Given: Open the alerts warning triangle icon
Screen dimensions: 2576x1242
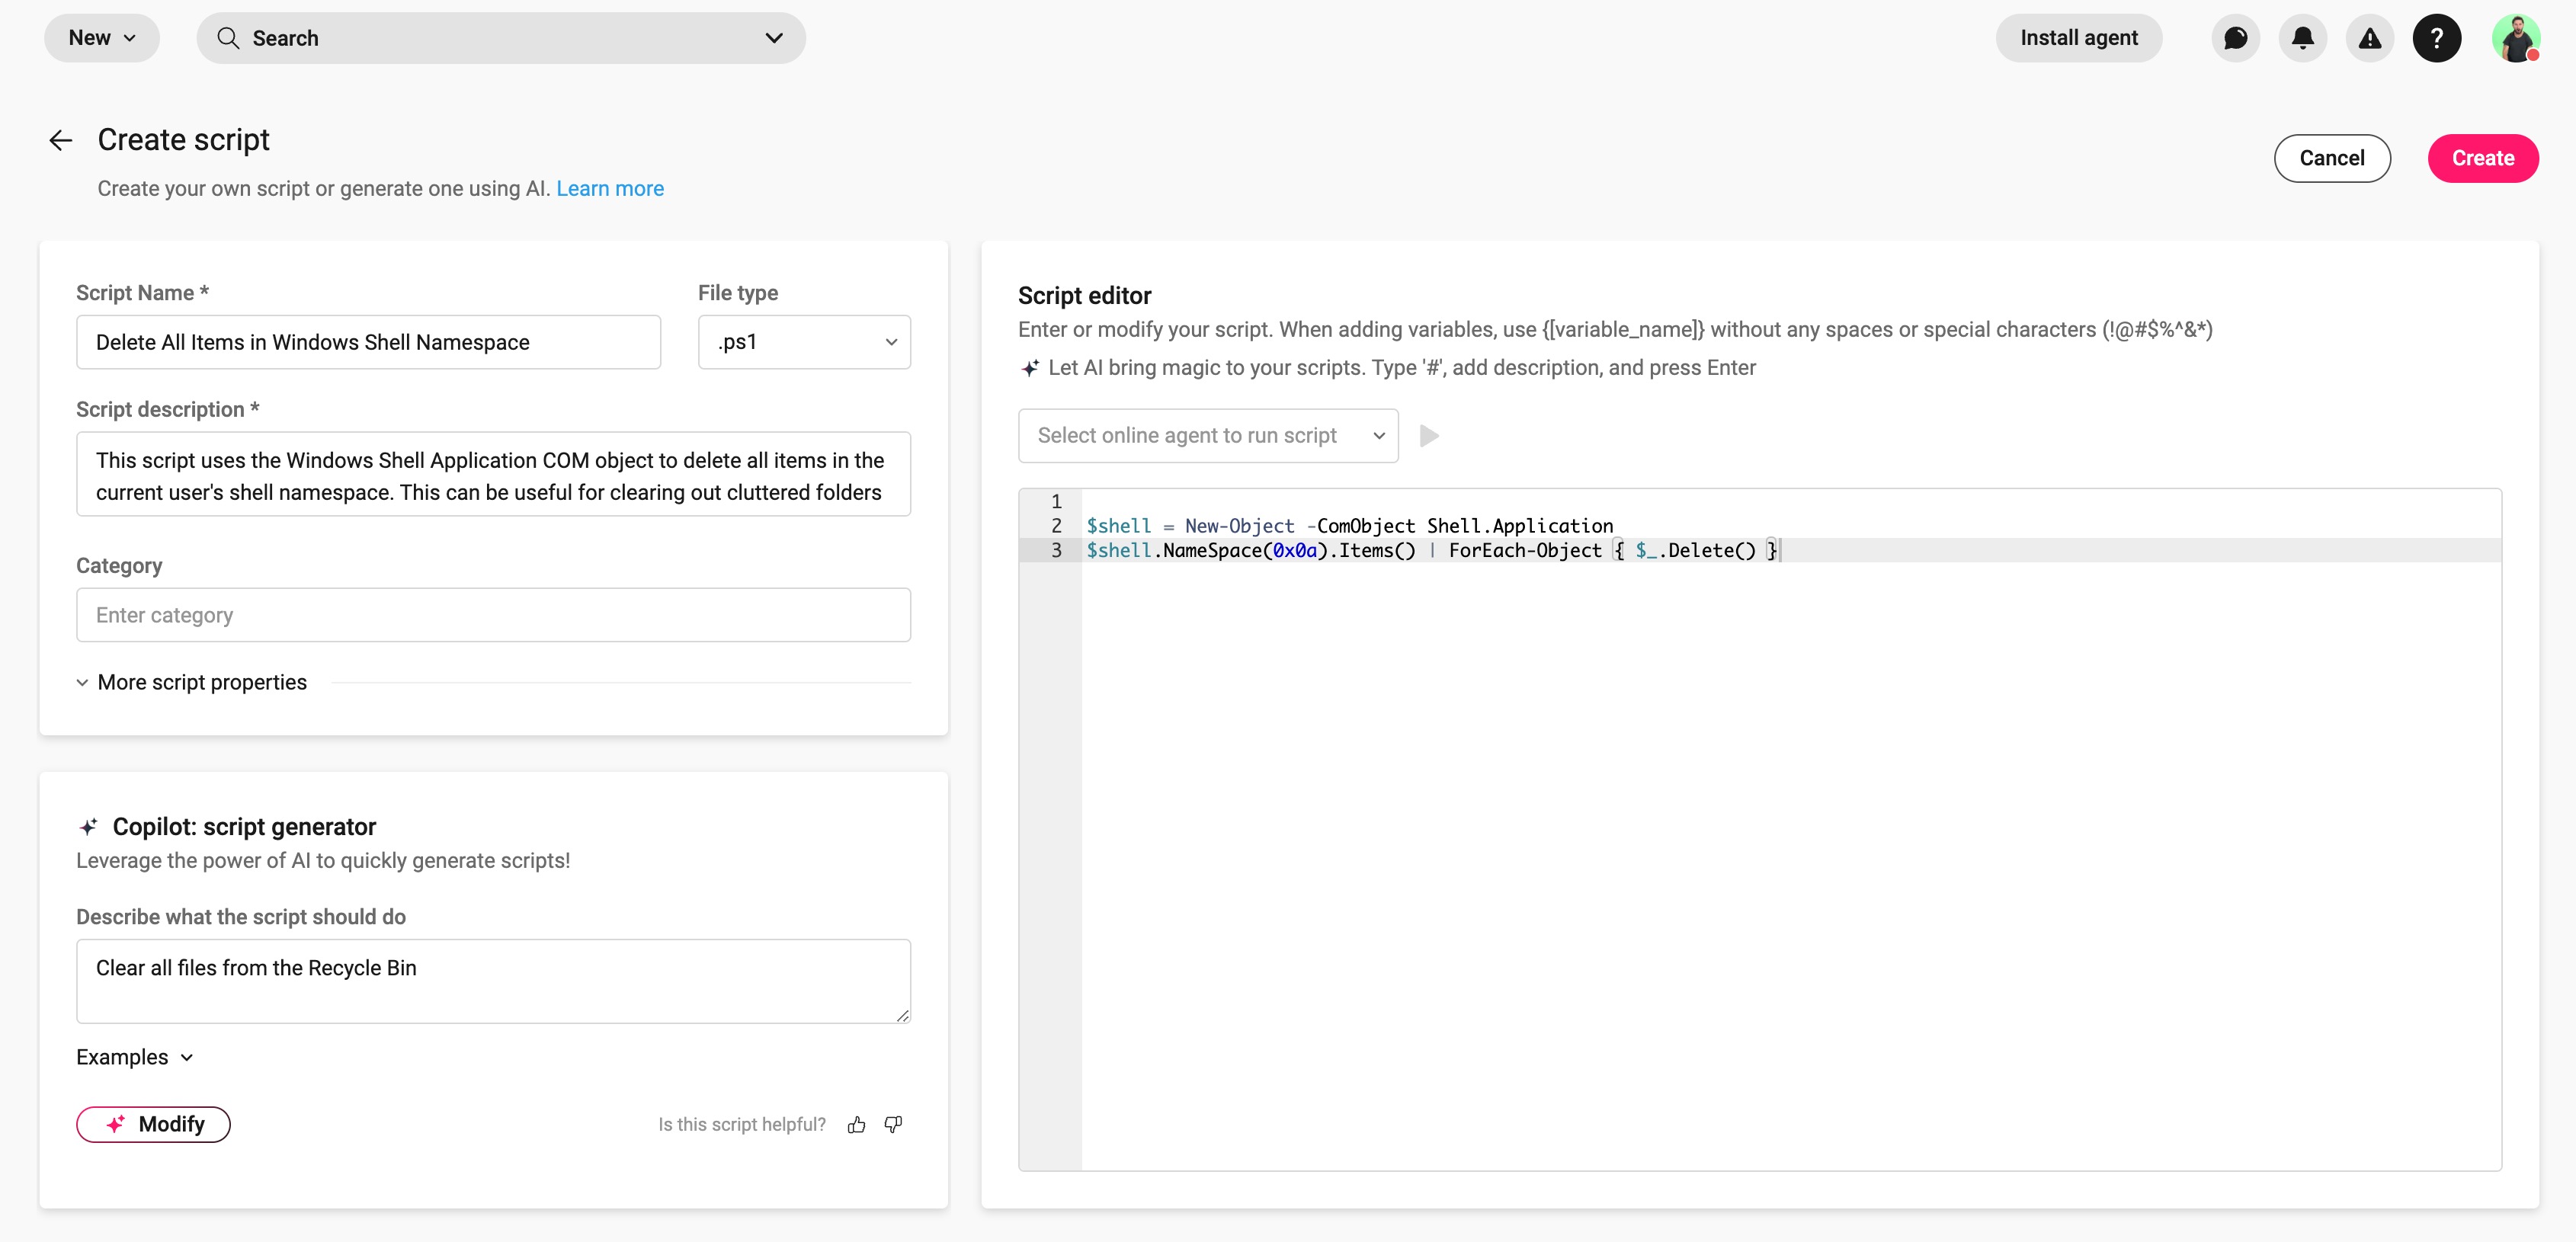Looking at the screenshot, I should (x=2369, y=38).
